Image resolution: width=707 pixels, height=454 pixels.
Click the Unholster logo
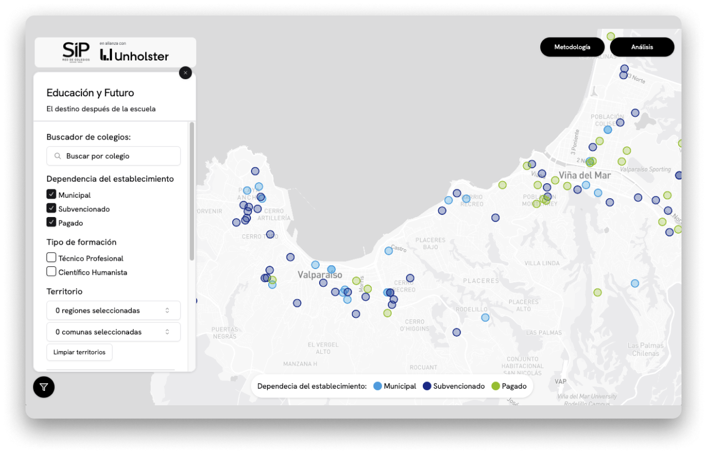click(x=135, y=54)
